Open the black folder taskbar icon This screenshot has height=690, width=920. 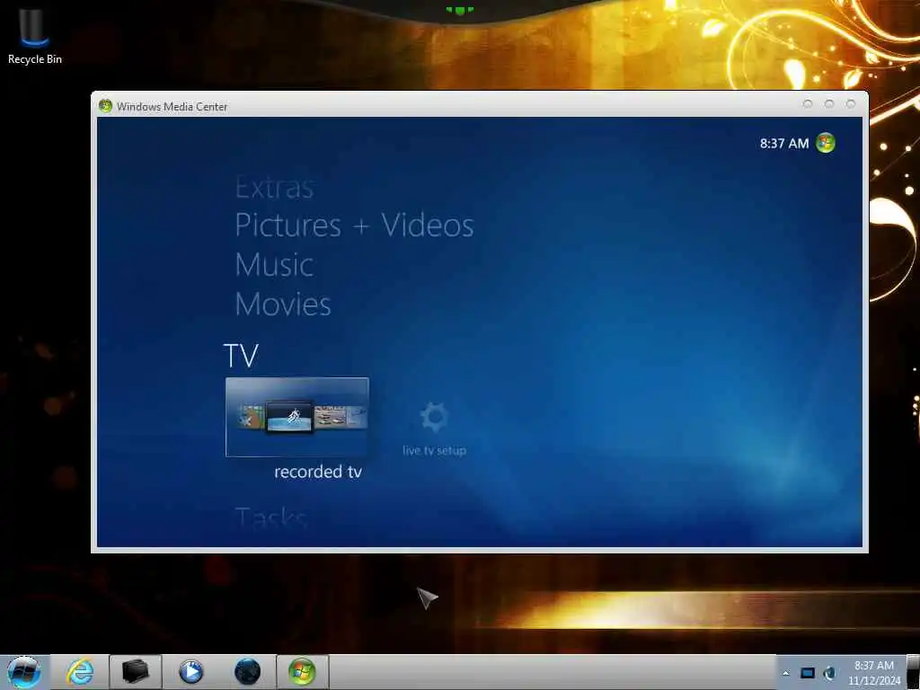tap(135, 672)
